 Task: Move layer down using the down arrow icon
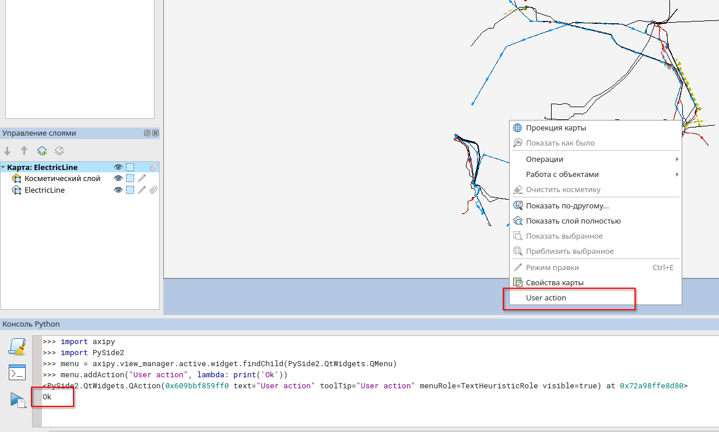[8, 150]
